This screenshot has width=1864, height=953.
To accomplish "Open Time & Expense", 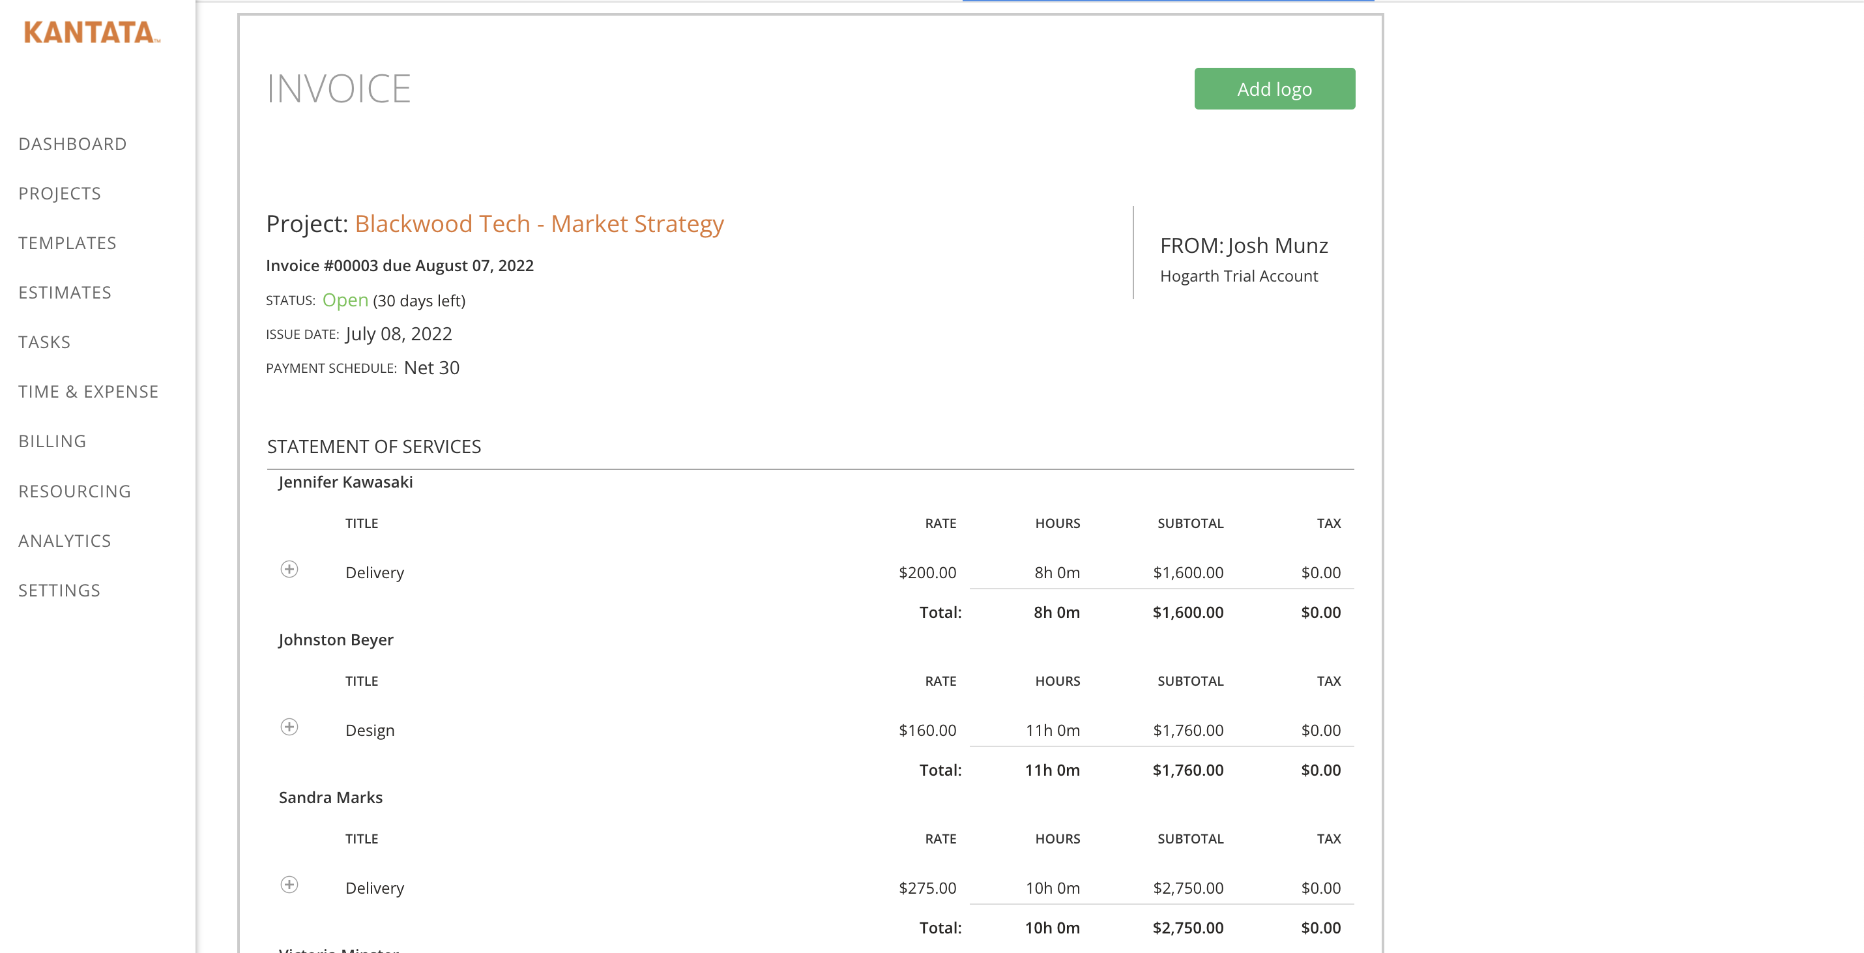I will tap(88, 392).
